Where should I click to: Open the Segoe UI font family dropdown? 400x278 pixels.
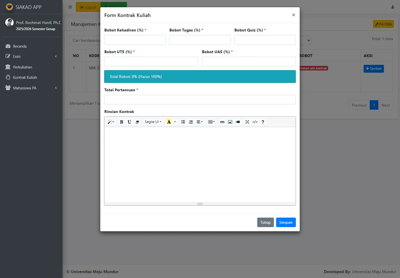[x=153, y=122]
